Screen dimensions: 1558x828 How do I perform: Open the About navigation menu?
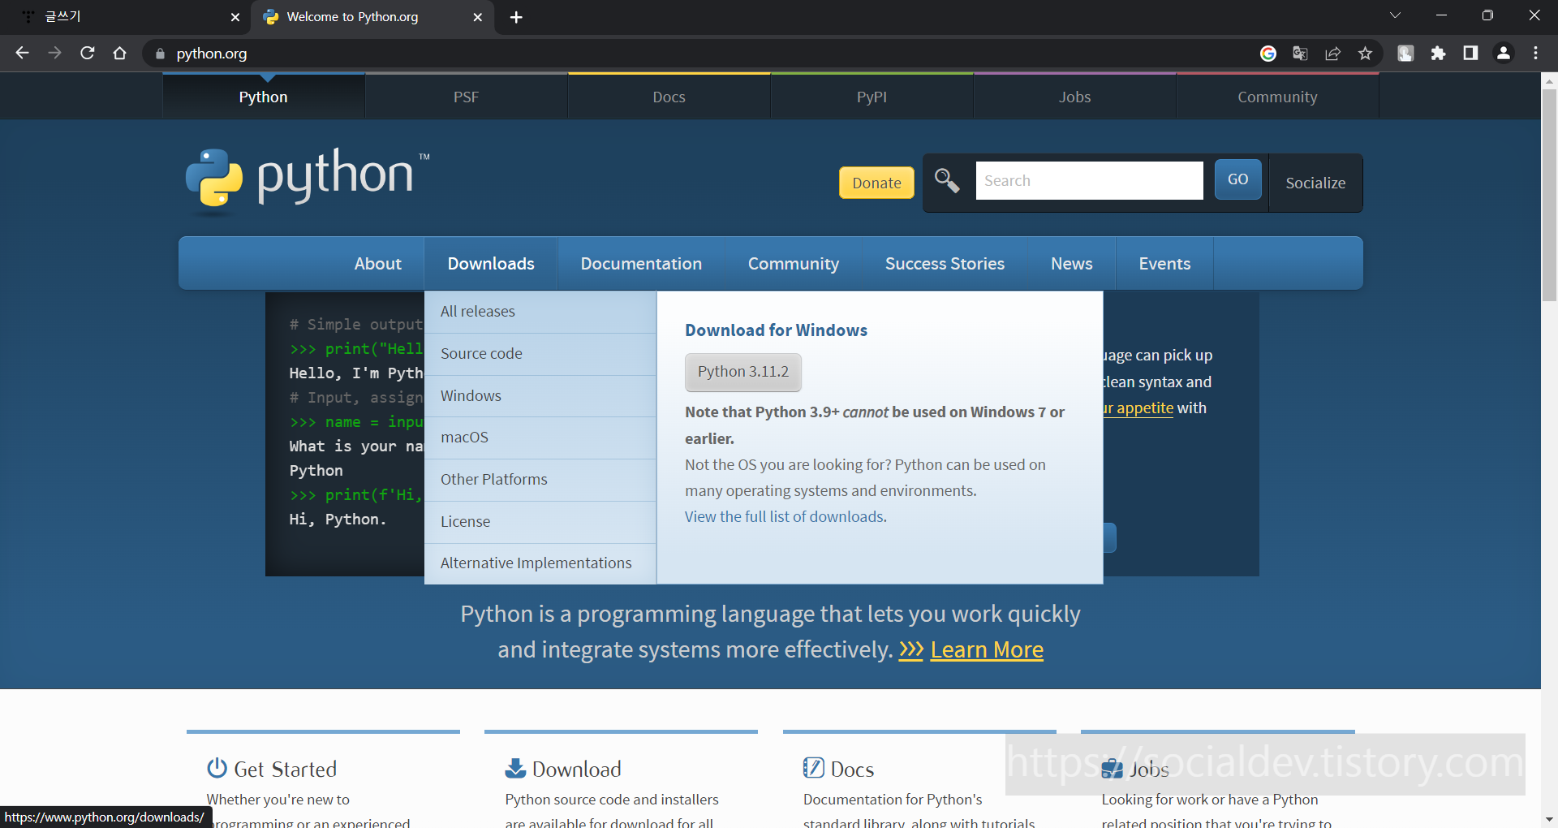(377, 263)
